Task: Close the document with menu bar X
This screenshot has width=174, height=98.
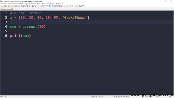Action: [x=173, y=4]
